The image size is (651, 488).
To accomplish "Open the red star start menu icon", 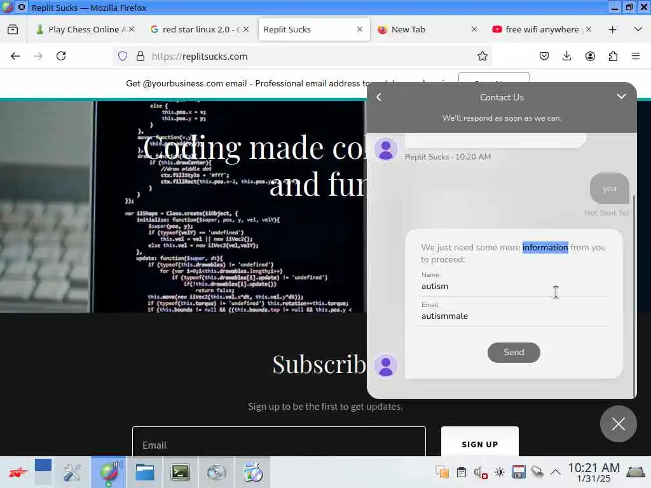I will click(x=17, y=472).
